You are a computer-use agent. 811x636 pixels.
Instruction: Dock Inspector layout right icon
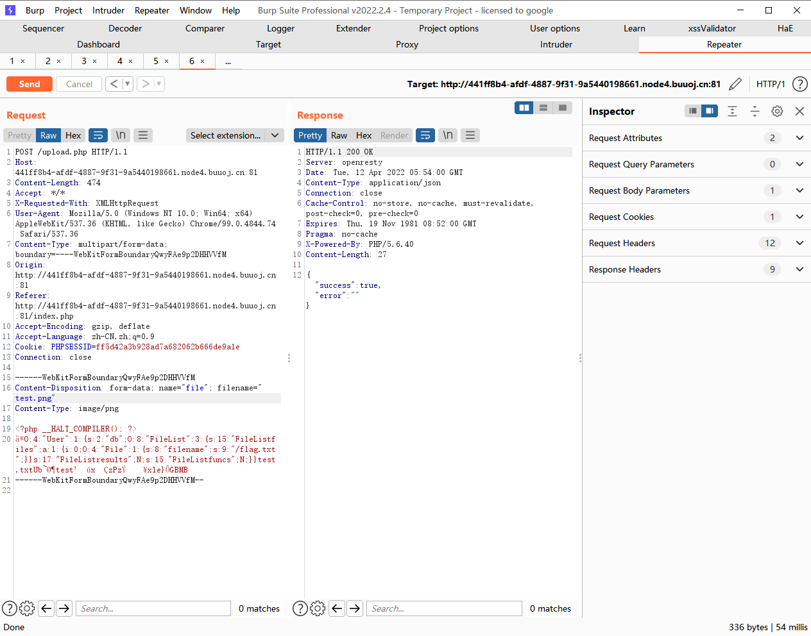[x=710, y=111]
